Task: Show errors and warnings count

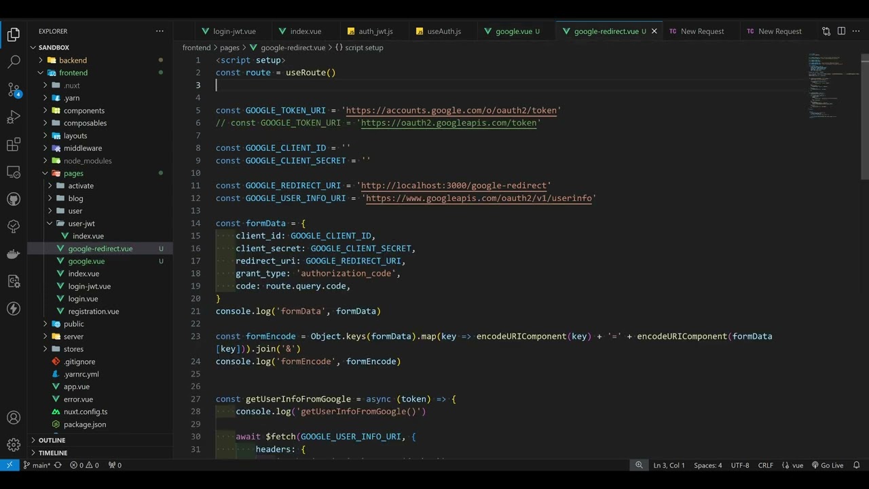Action: [84, 465]
